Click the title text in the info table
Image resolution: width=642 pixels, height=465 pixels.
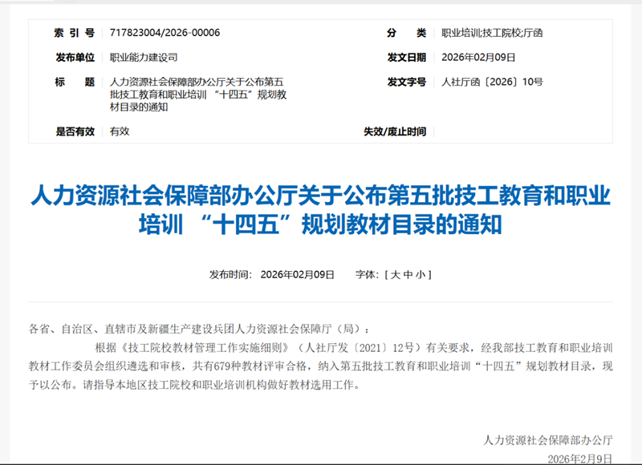197,95
